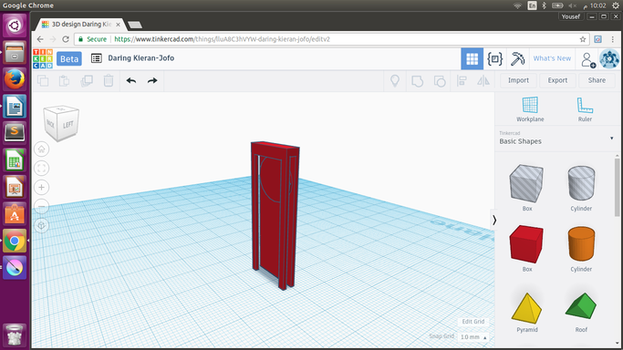Go back in browser history
Screen dimensions: 623x350
[x=40, y=39]
